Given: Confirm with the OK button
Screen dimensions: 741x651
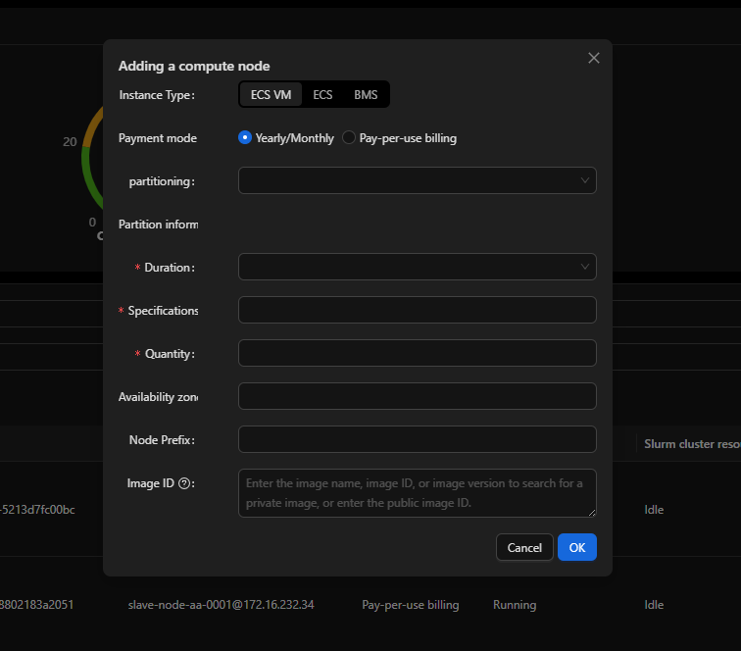Looking at the screenshot, I should point(577,547).
